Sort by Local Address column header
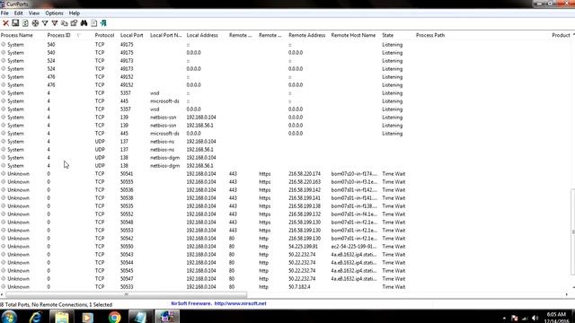Screen dimensions: 575x323 pos(202,35)
